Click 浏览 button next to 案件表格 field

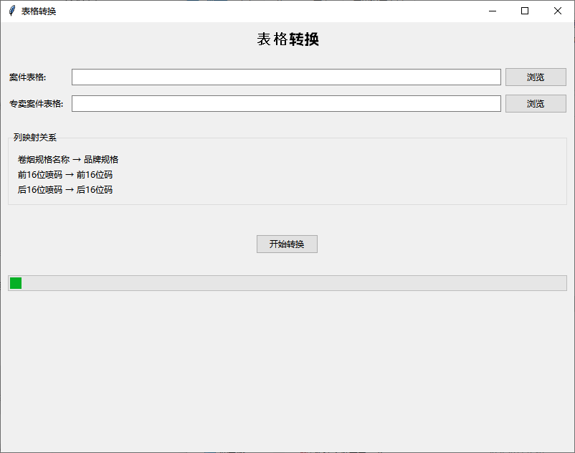[536, 77]
